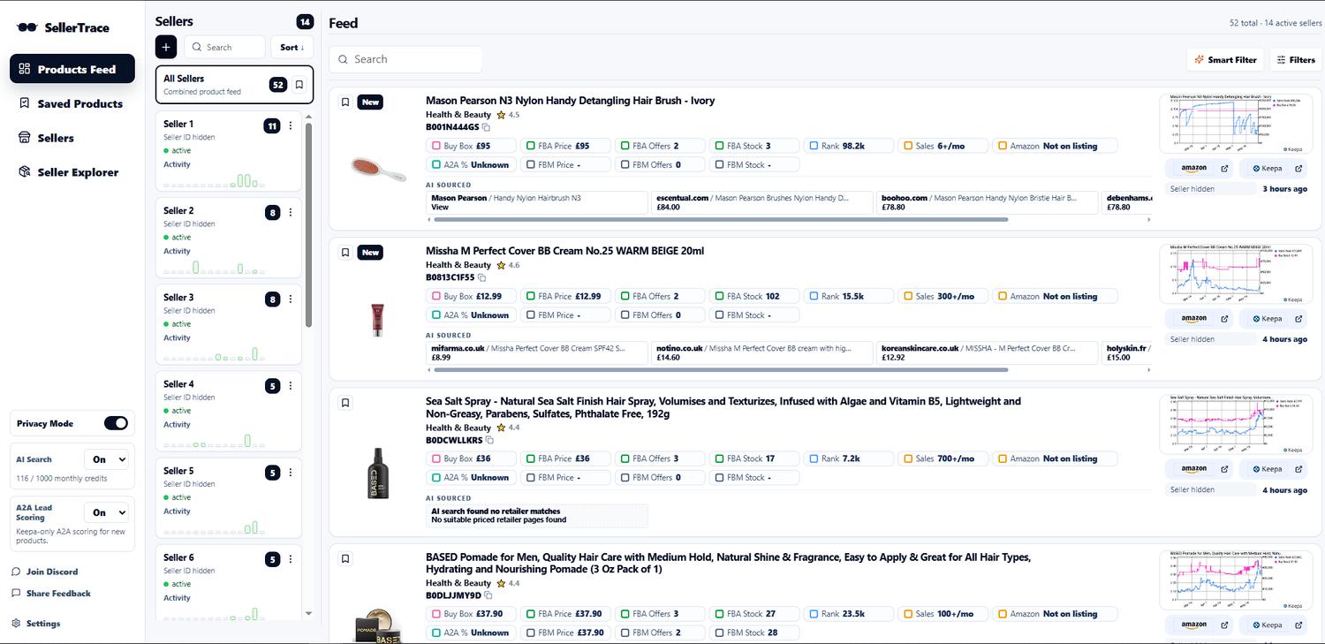
Task: Open notino.co.uk source at £14.60
Action: click(x=762, y=352)
